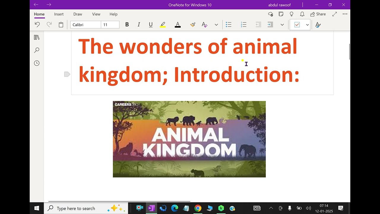
Task: Go forward with the right arrow in the title bar
Action: pos(49,4)
